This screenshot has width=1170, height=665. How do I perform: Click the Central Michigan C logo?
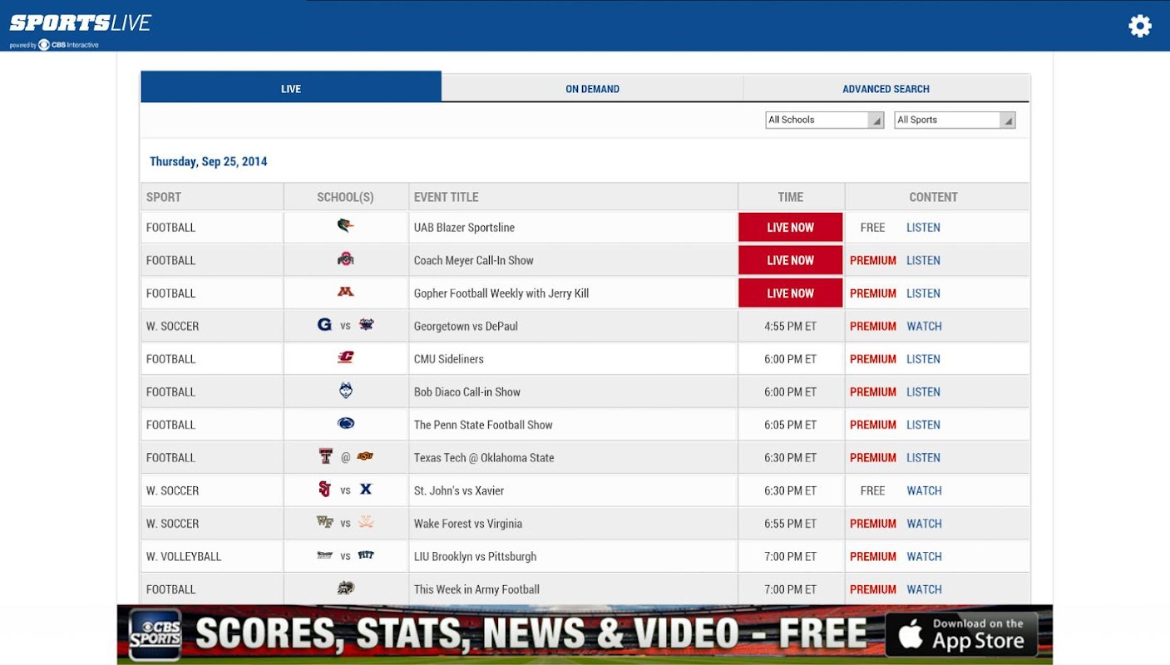346,357
